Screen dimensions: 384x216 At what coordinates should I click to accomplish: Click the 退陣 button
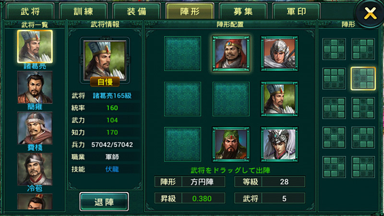point(104,202)
